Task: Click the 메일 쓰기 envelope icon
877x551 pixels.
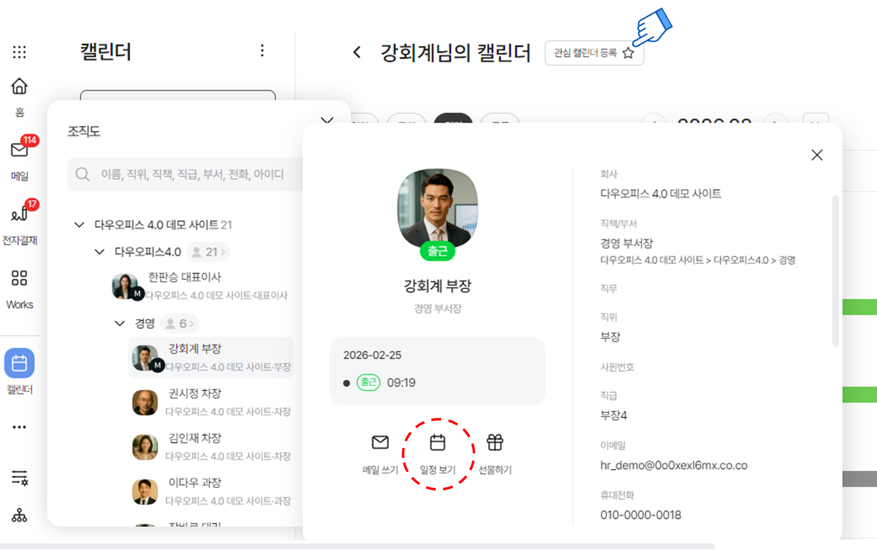Action: [380, 443]
